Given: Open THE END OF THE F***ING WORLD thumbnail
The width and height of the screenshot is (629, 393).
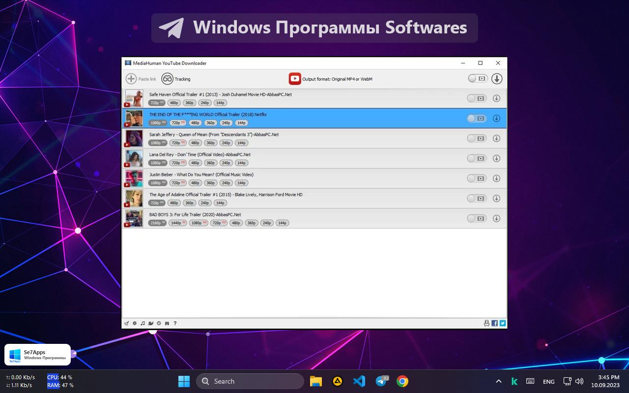Looking at the screenshot, I should tap(134, 118).
